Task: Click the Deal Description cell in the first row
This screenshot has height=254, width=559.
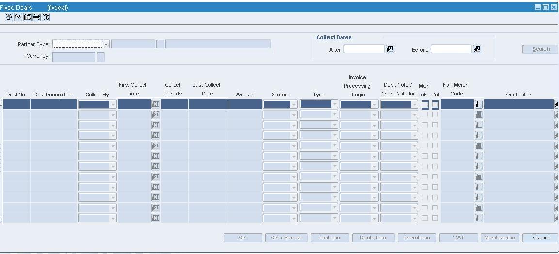Action: pyautogui.click(x=53, y=104)
